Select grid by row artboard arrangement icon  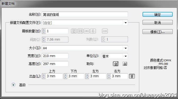74,31
